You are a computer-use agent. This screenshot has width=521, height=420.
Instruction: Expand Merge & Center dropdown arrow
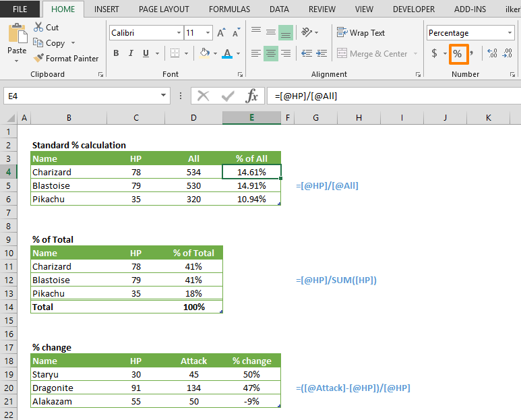coord(415,53)
